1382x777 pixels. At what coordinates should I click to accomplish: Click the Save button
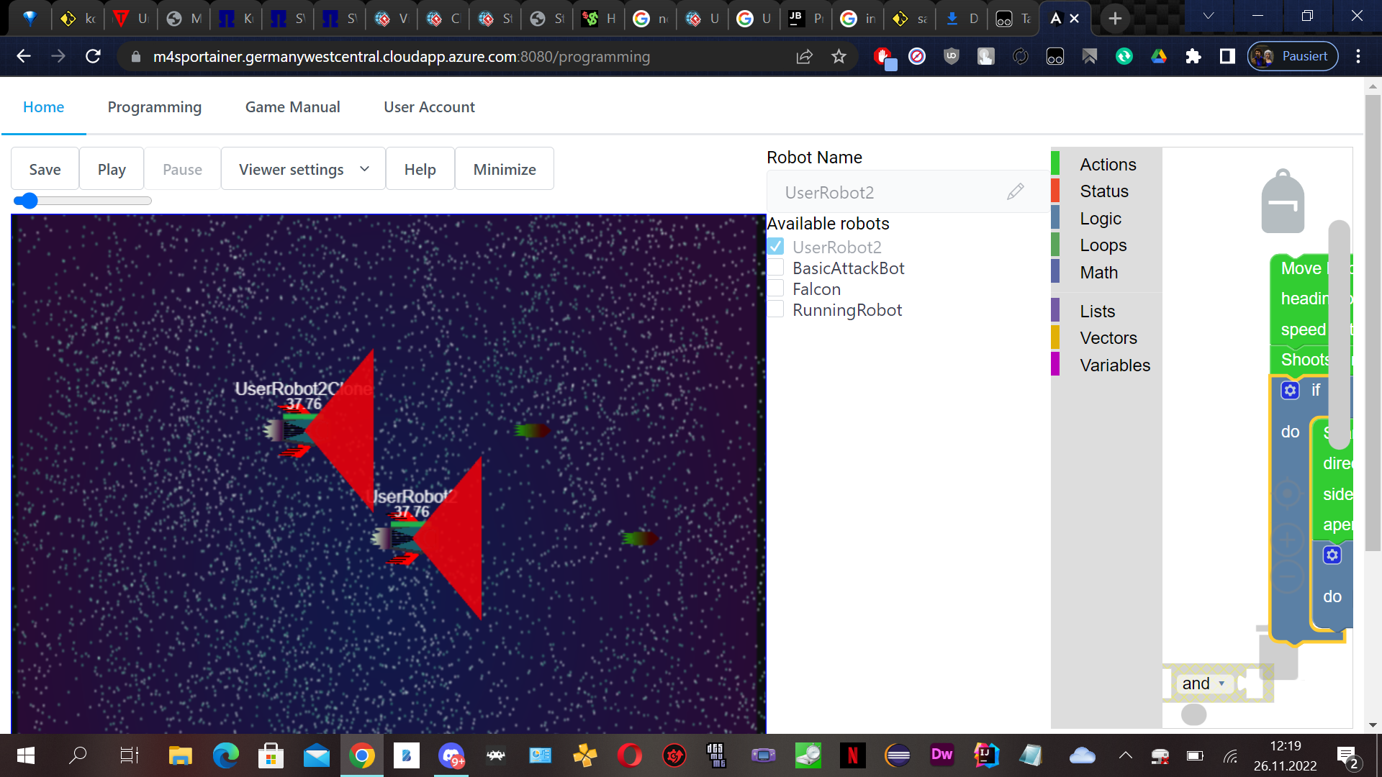point(45,169)
